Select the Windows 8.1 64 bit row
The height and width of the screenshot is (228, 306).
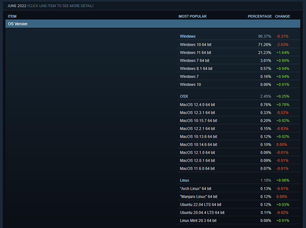coord(239,69)
